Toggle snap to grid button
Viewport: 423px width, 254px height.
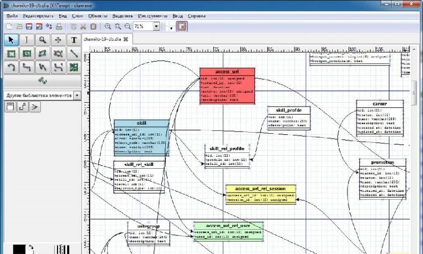[171, 27]
